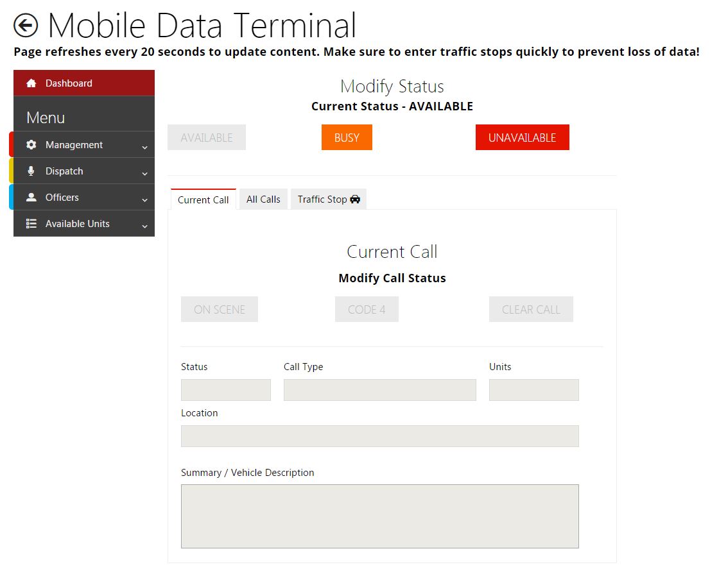Set status to BUSY

(347, 137)
